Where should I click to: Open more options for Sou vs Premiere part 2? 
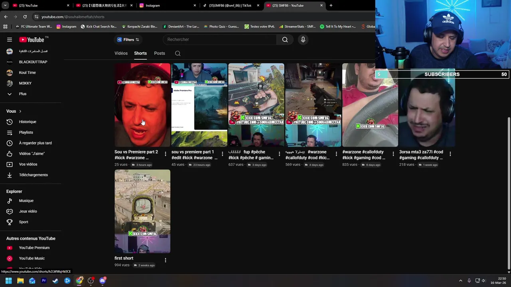coord(166,154)
